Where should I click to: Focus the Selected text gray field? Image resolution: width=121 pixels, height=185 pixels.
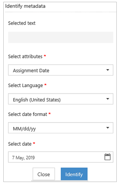(61, 37)
